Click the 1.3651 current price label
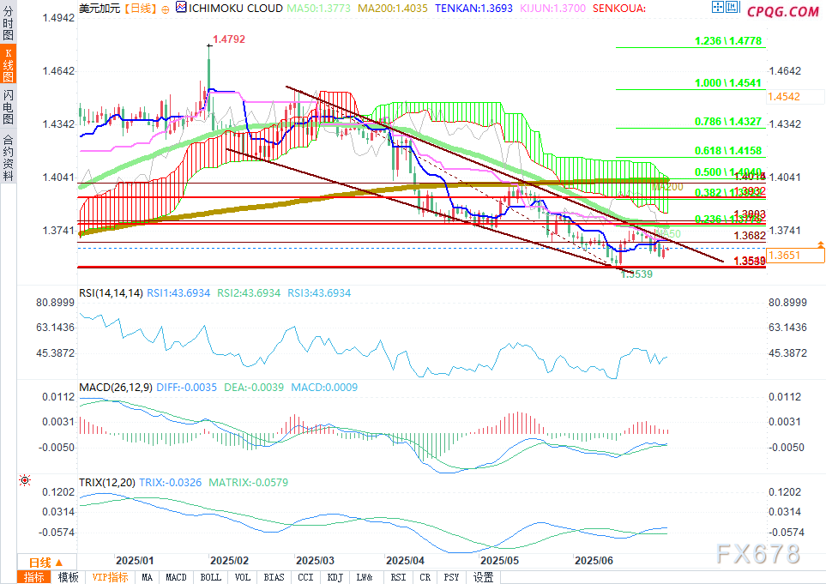826x584 pixels. 796,256
